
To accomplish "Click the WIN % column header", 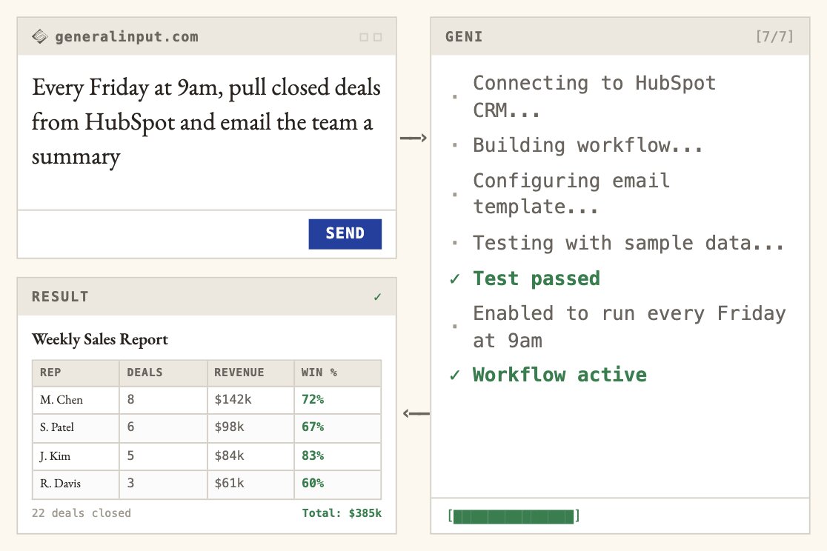I will 338,373.
